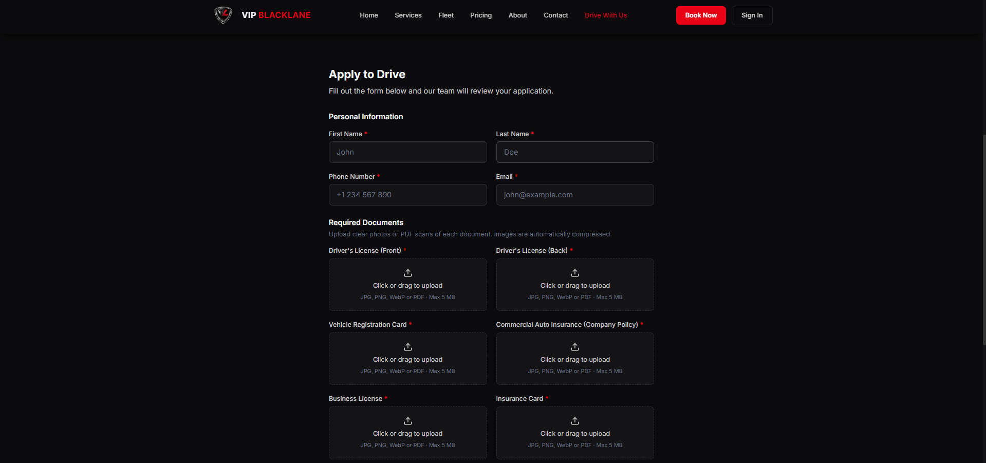Go to the Fleet page
Viewport: 986px width, 463px height.
coord(446,15)
